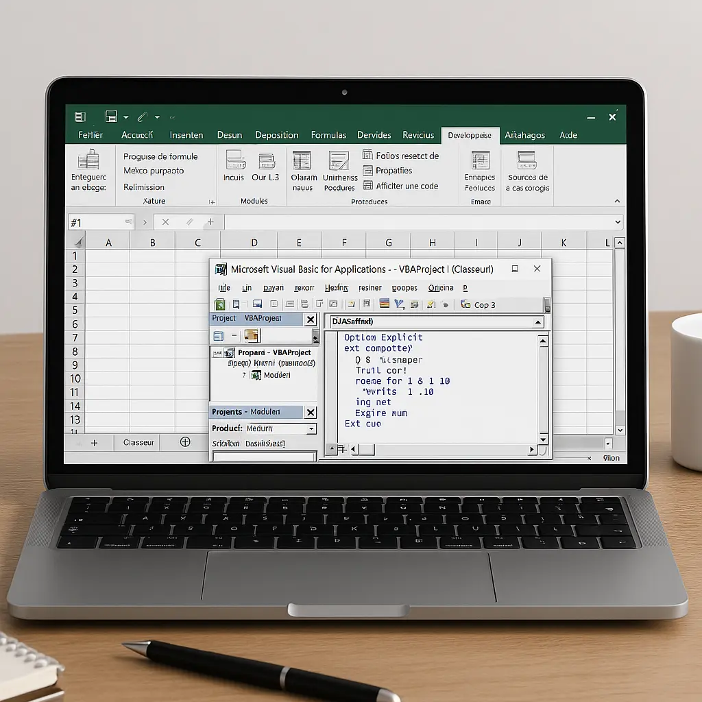The image size is (702, 702).
Task: Open the Name Box dropdown showing #1
Action: 129,221
